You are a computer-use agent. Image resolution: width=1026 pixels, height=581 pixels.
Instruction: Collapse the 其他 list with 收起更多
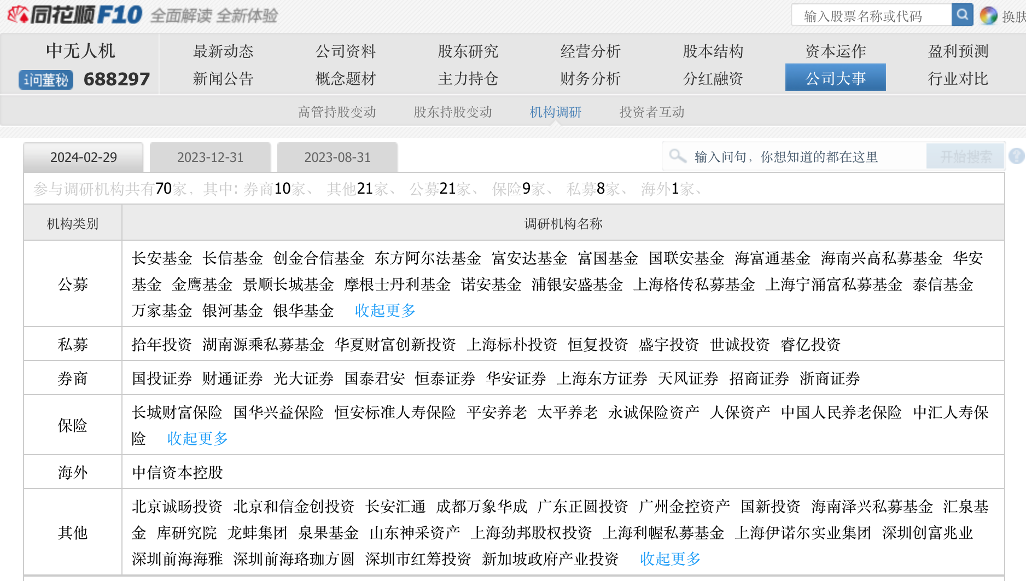tap(671, 559)
